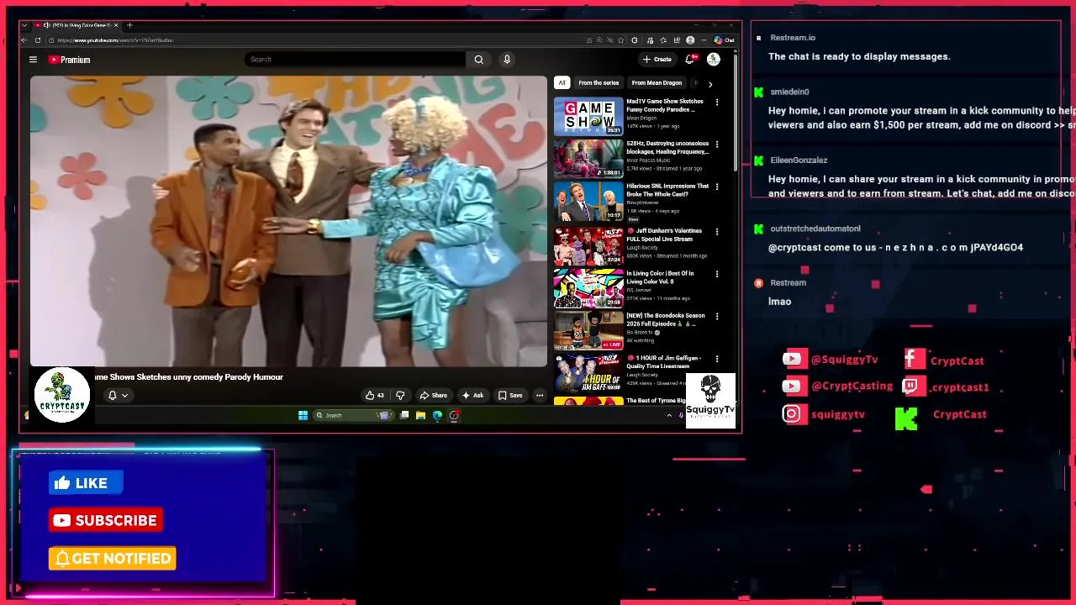
Task: Open options for 1 HOUR of Jim Gaffigan
Action: click(717, 359)
